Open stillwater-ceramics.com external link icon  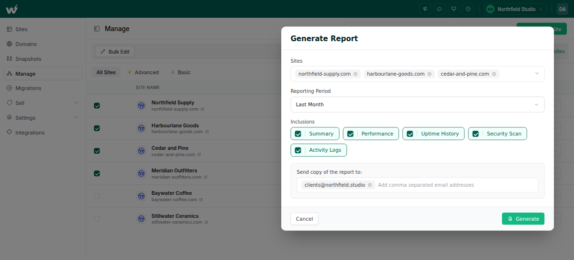[206, 222]
